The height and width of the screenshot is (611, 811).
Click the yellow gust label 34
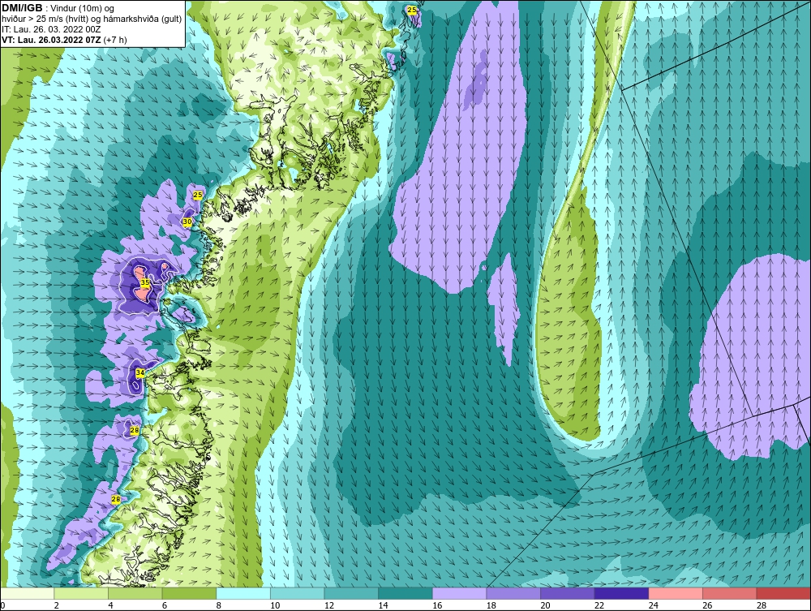point(140,372)
